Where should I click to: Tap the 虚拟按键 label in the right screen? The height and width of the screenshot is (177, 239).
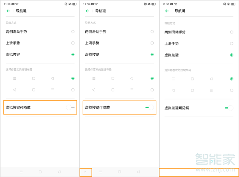pos(171,55)
